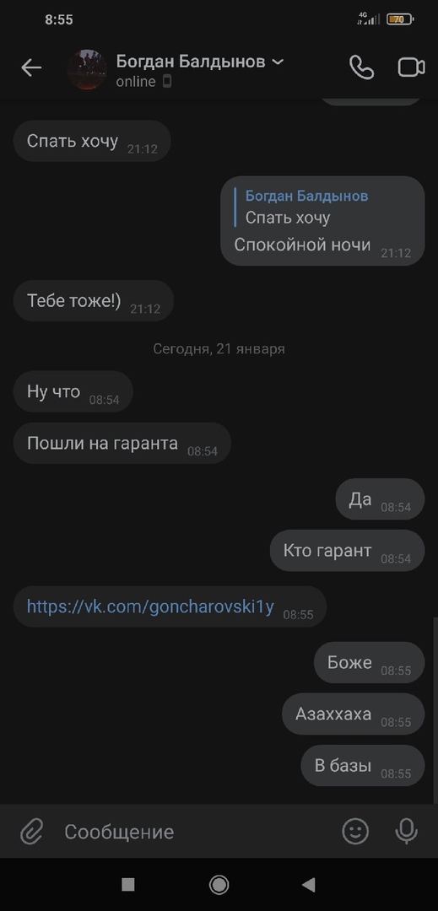Tap the quoted Спать хочу reply block
Viewport: 438px width, 911px height.
tap(306, 207)
